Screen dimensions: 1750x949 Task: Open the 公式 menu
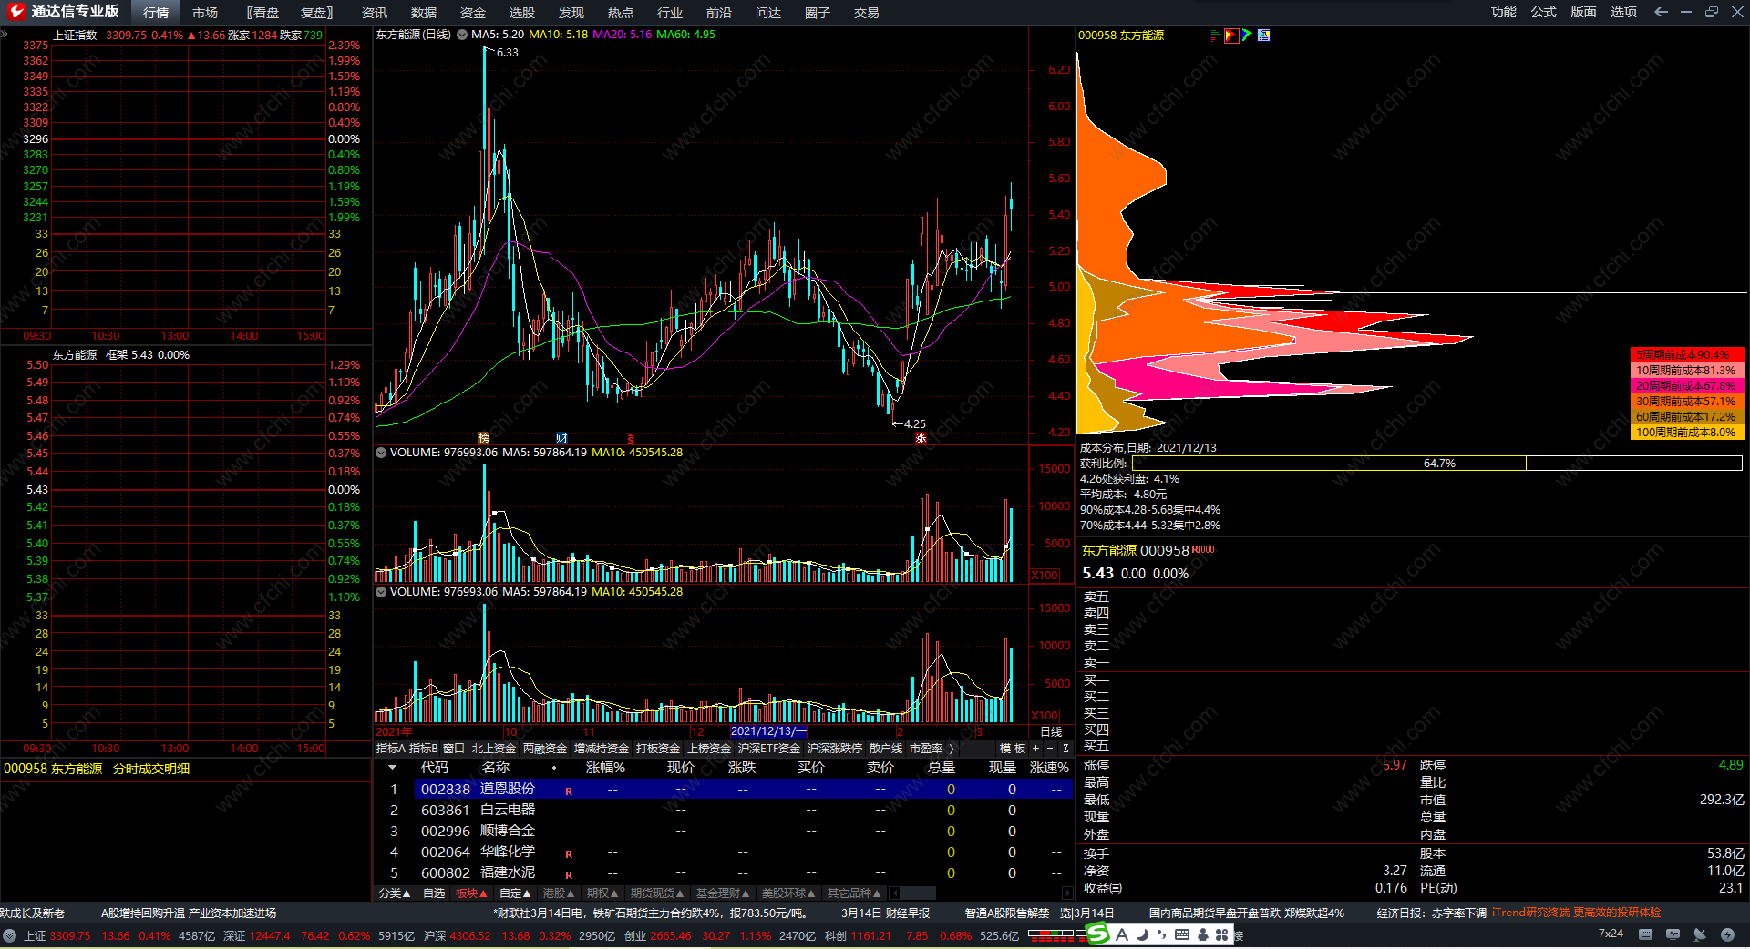[x=1544, y=12]
